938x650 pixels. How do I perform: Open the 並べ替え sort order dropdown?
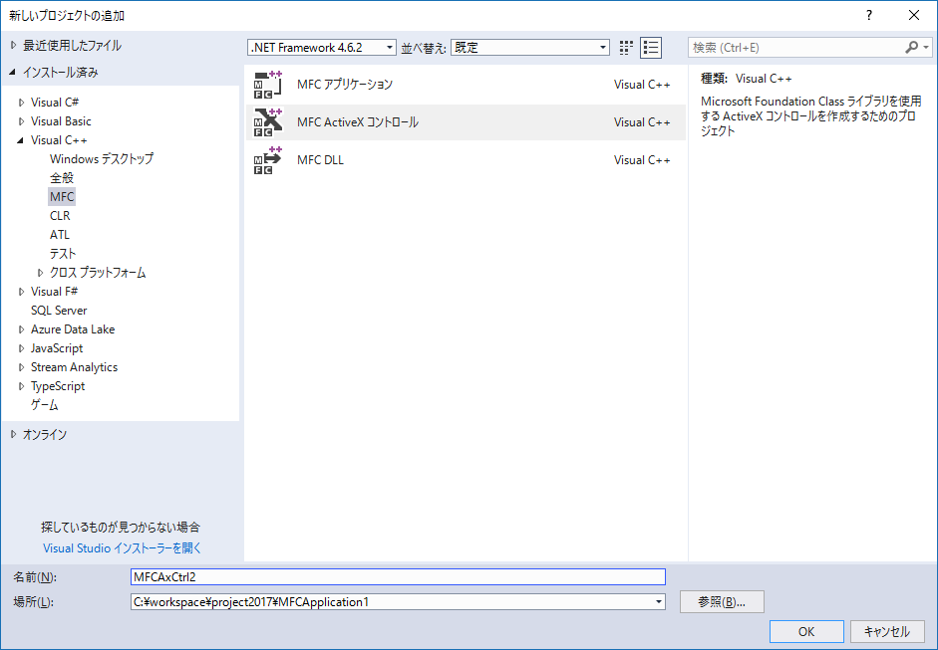coord(602,47)
